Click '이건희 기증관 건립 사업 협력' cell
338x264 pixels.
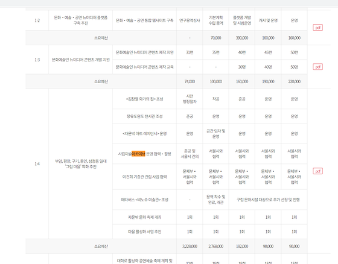coord(144,177)
